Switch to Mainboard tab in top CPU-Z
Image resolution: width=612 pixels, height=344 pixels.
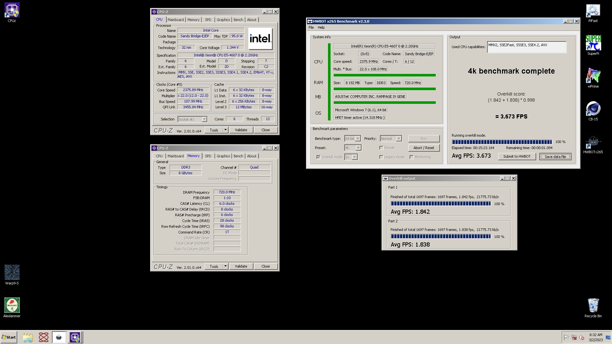(x=176, y=20)
